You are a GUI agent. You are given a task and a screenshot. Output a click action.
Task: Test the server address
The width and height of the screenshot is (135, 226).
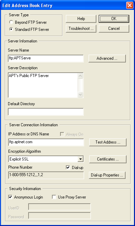[x=108, y=142]
